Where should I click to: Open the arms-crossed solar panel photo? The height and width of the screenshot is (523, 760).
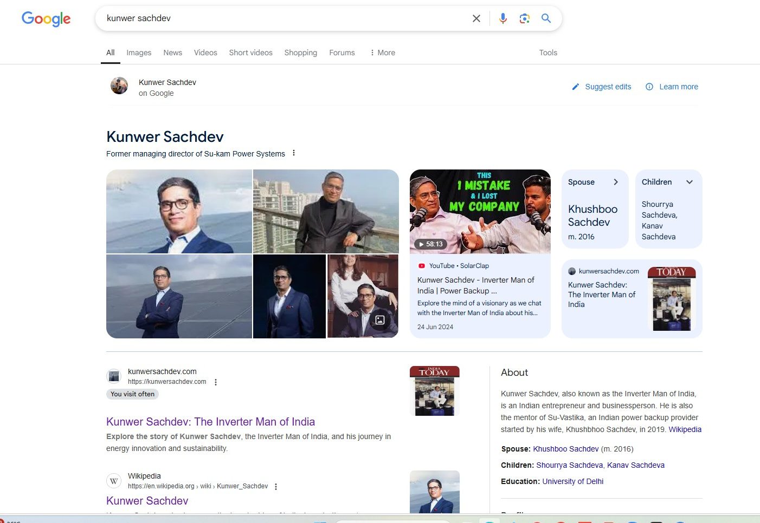[179, 297]
